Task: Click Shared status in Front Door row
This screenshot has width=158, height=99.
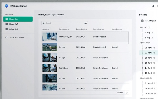Action: [115, 68]
